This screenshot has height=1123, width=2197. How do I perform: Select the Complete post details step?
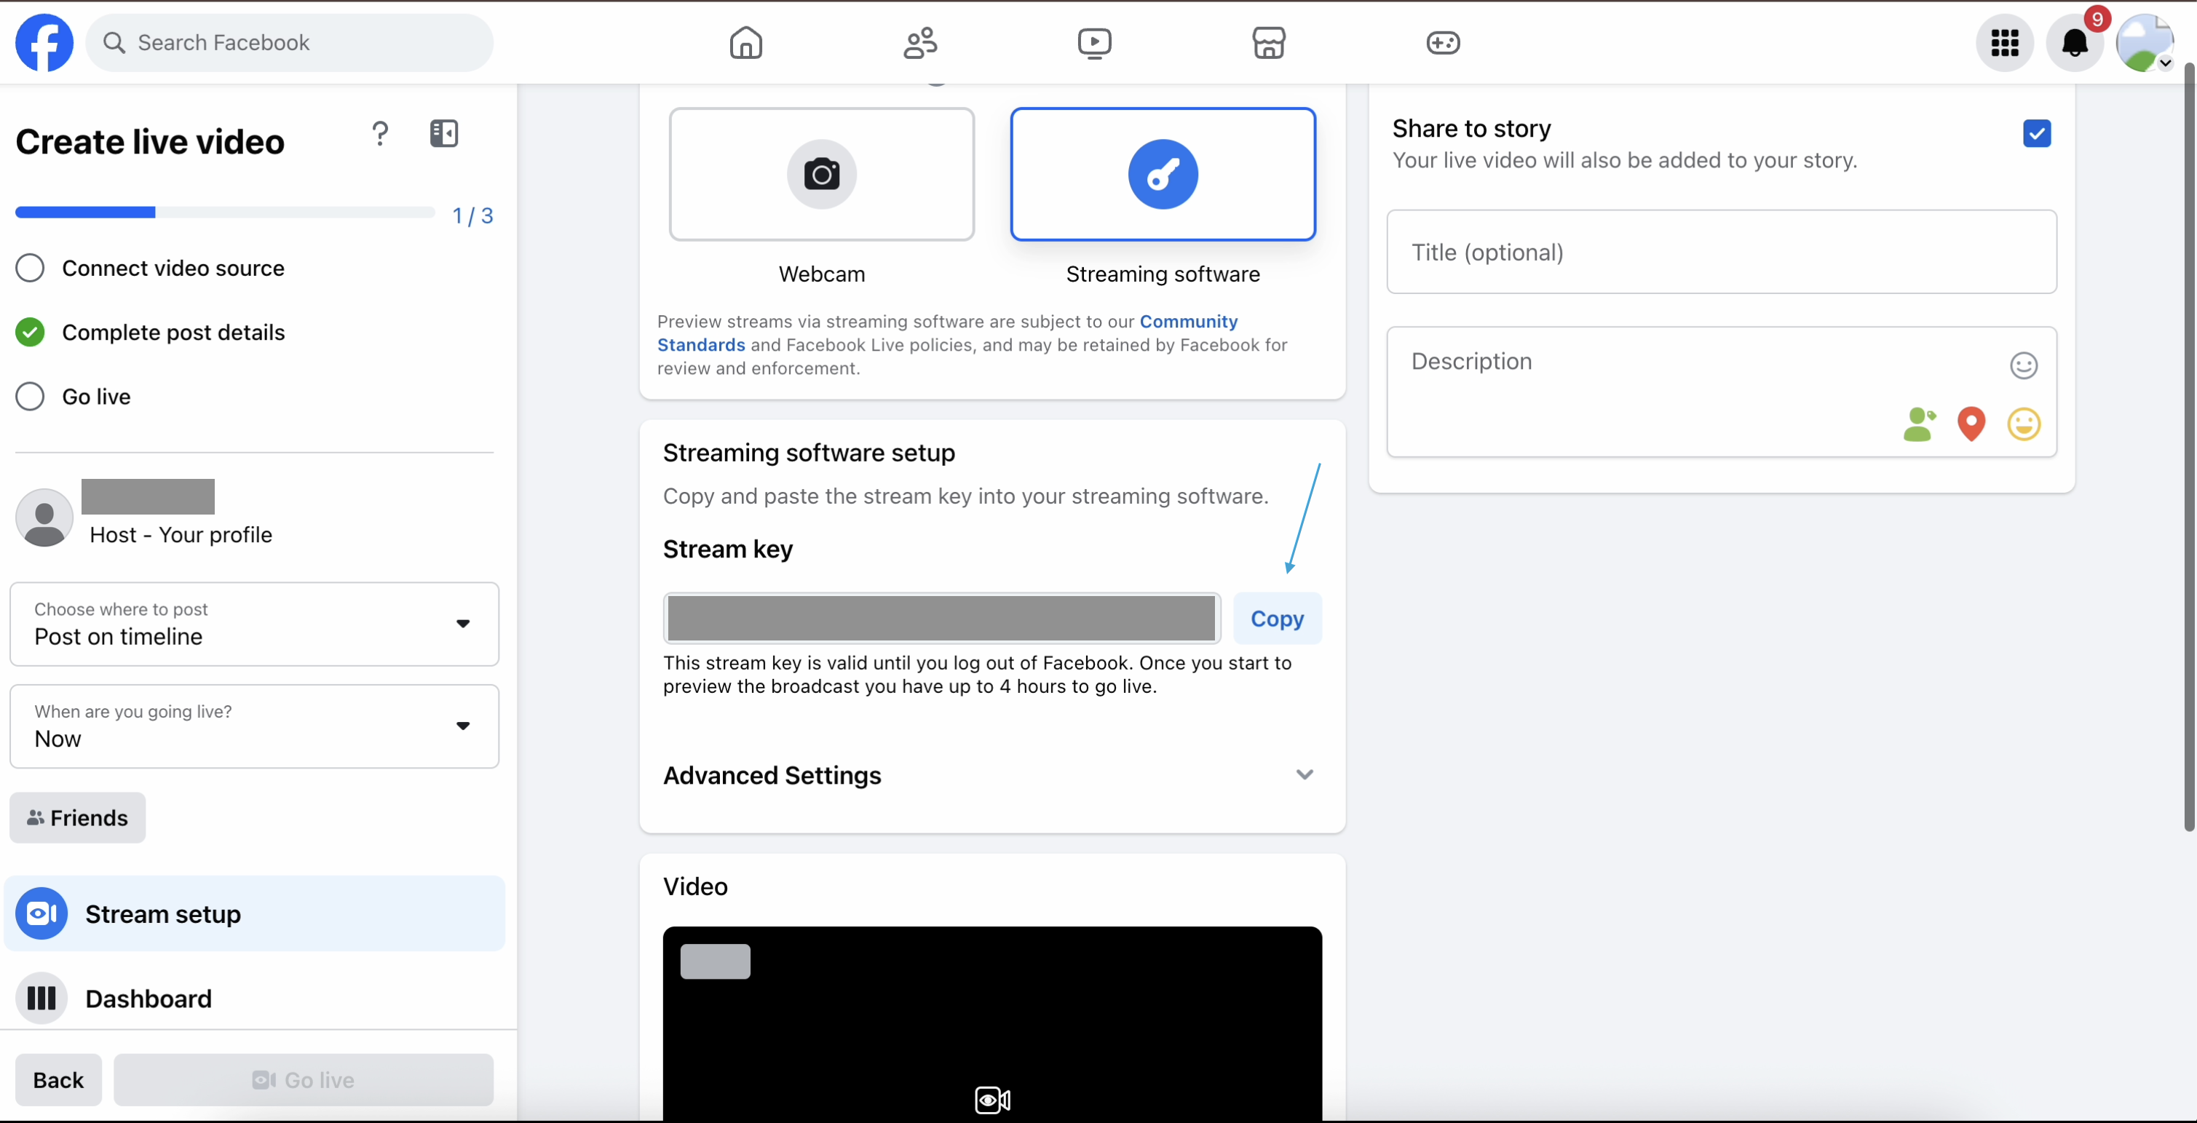pyautogui.click(x=150, y=332)
